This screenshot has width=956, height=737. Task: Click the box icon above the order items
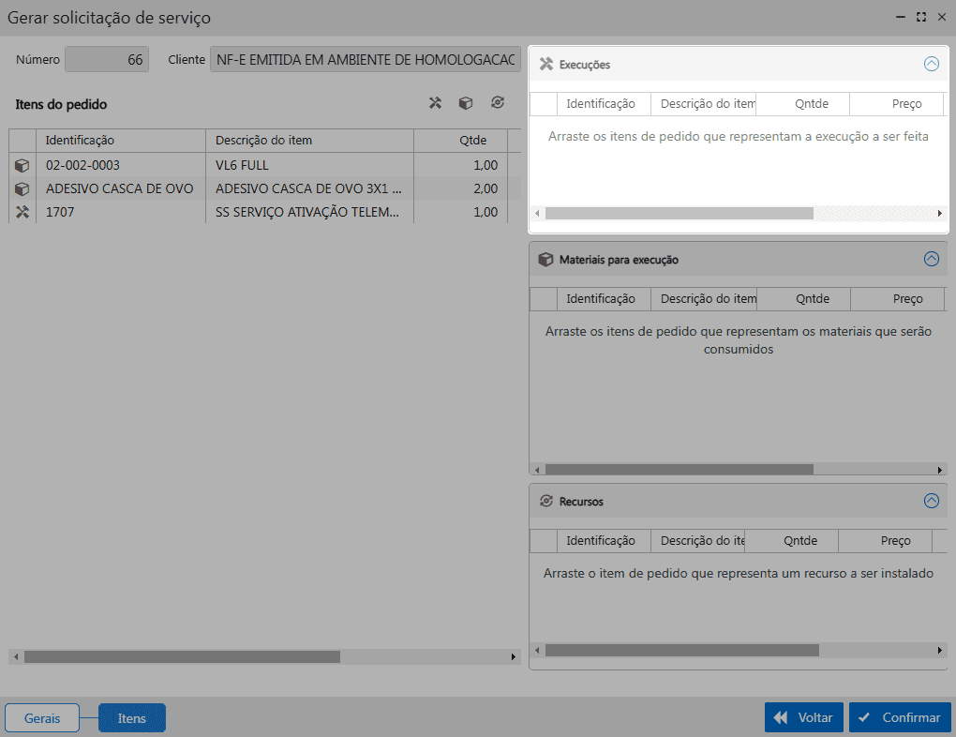(x=466, y=103)
